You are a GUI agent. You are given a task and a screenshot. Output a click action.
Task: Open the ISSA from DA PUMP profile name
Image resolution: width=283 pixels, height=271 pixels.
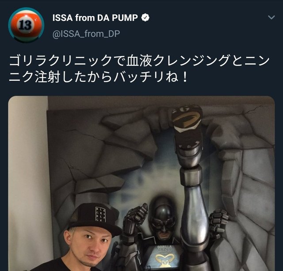point(95,18)
